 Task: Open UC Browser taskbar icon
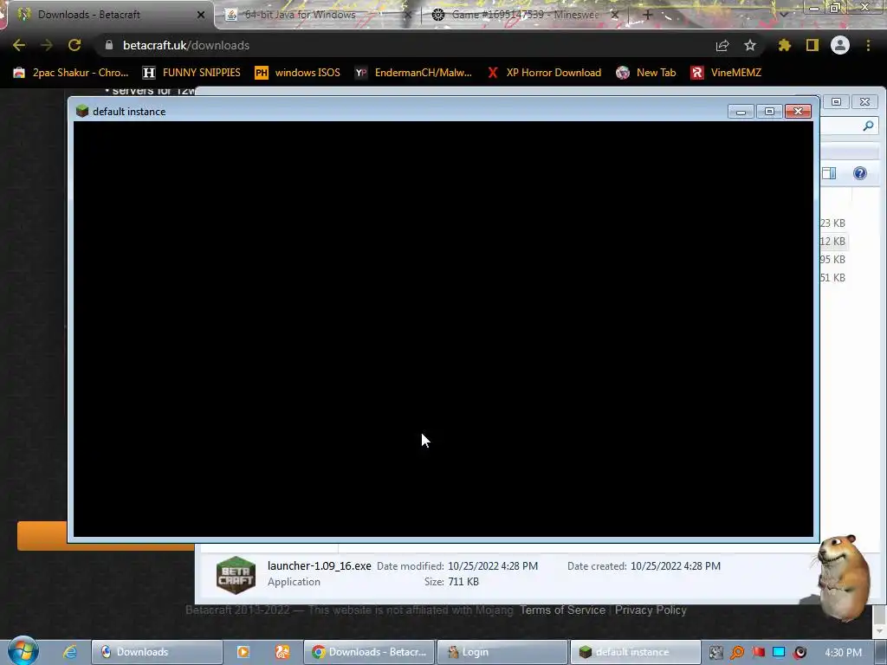(x=282, y=652)
